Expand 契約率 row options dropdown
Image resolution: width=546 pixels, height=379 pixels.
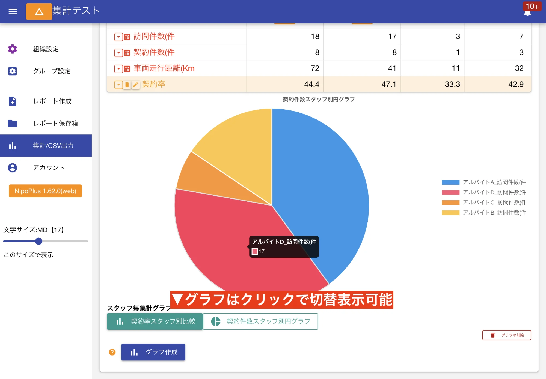click(x=118, y=85)
